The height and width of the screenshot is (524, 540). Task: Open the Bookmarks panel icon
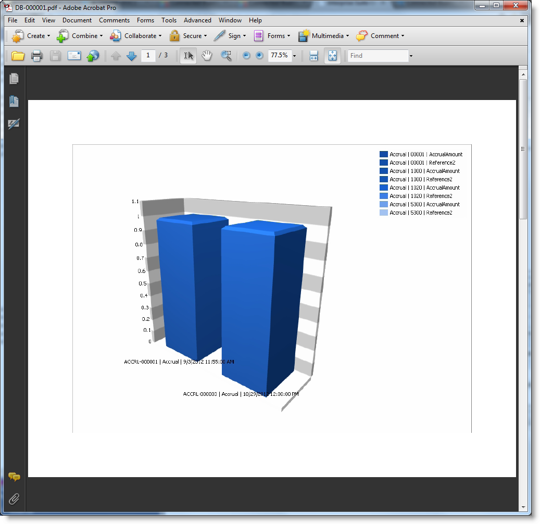[x=14, y=102]
